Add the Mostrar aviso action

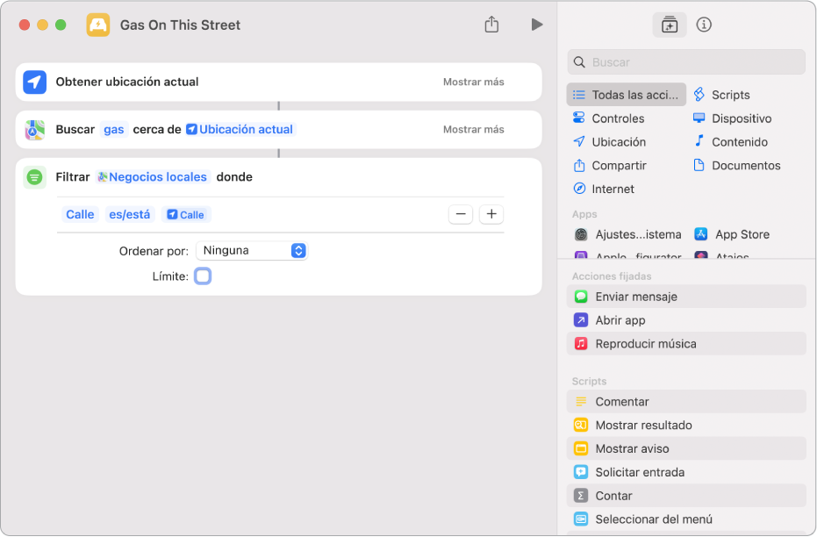686,448
